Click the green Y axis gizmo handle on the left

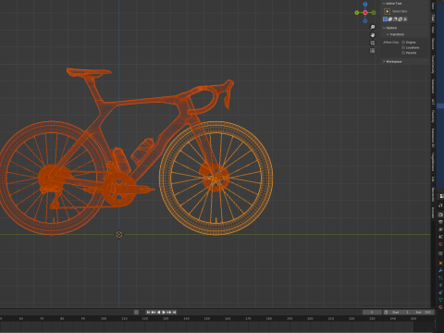pos(357,13)
